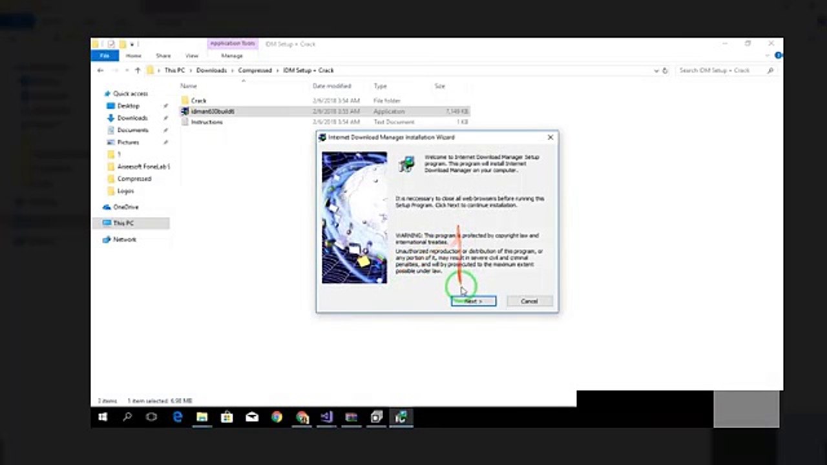Screen dimensions: 827x465
Task: Click This PC in the address bar
Action: point(174,70)
